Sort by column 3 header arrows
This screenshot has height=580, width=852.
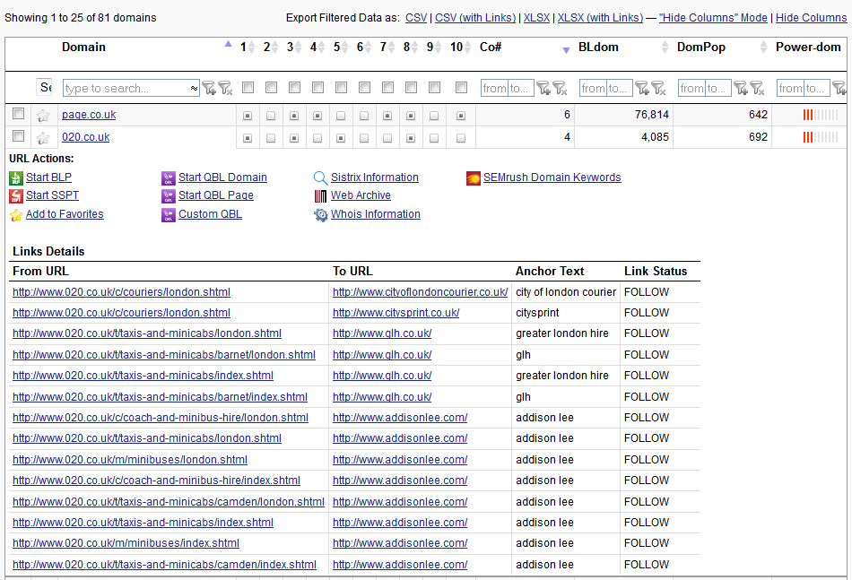click(299, 48)
